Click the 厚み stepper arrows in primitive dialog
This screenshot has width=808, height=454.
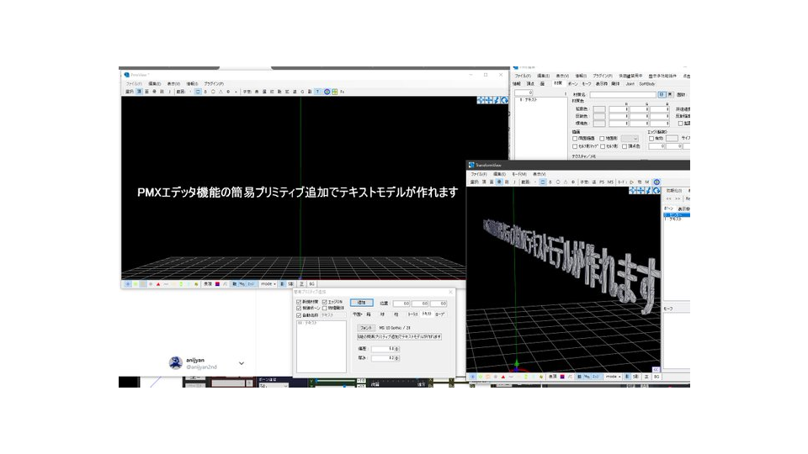coord(396,358)
